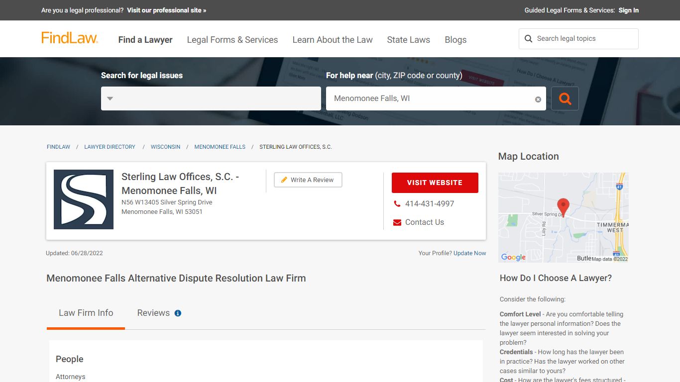Image resolution: width=680 pixels, height=382 pixels.
Task: Clear the location field with the X icon
Action: 538,99
